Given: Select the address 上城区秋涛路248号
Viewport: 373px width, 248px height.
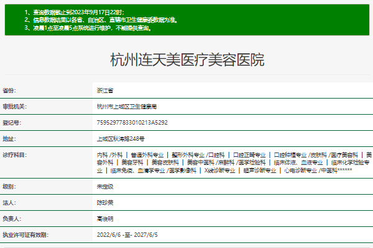Looking at the screenshot, I should point(120,138).
